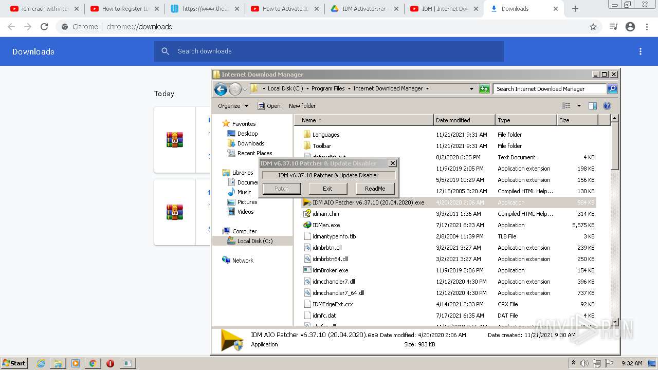
Task: Switch to theup website tab
Action: point(206,9)
